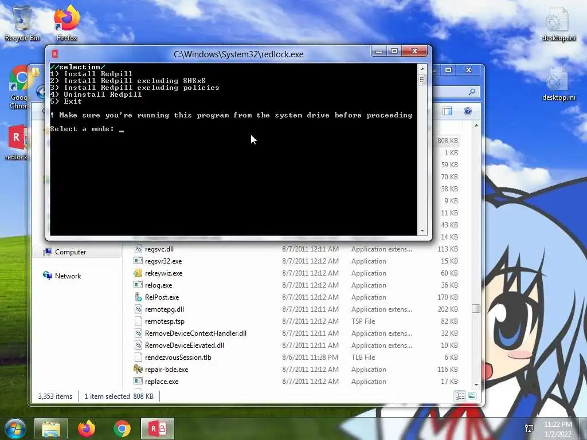
Task: Open Explorer help question mark button
Action: [468, 111]
